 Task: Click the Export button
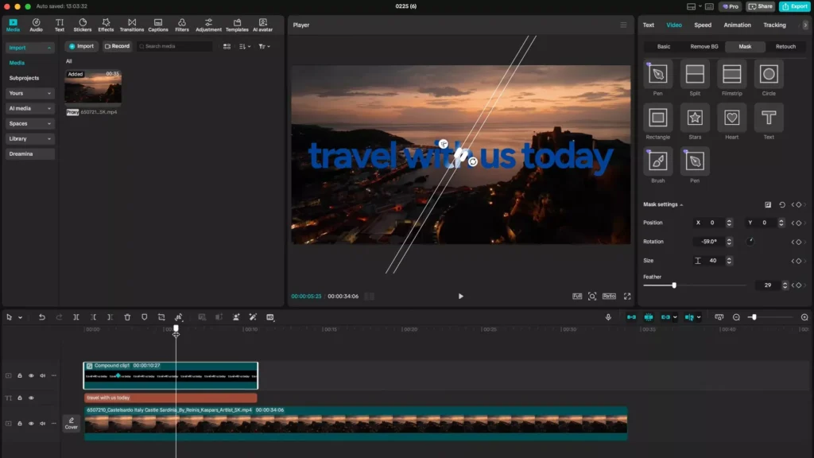[795, 6]
